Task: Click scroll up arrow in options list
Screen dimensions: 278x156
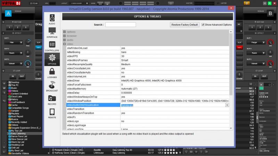Action: point(231,32)
